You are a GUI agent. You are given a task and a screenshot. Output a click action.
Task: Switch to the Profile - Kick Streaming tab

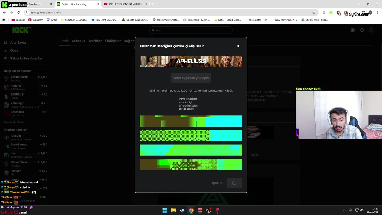click(x=77, y=4)
